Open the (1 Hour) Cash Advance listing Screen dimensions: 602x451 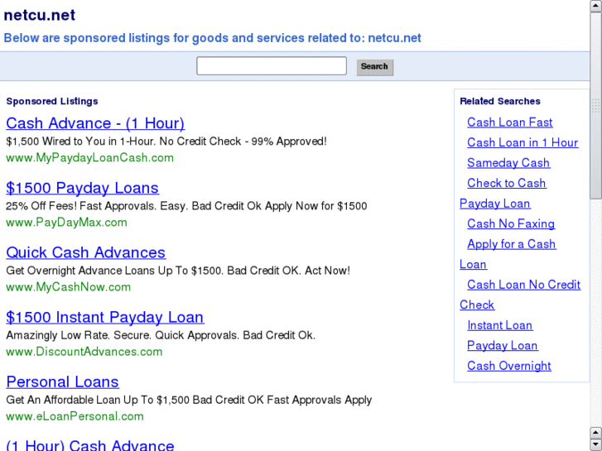pyautogui.click(x=90, y=445)
